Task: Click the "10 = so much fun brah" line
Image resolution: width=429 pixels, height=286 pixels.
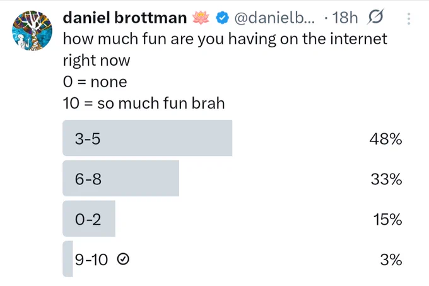Action: tap(144, 104)
